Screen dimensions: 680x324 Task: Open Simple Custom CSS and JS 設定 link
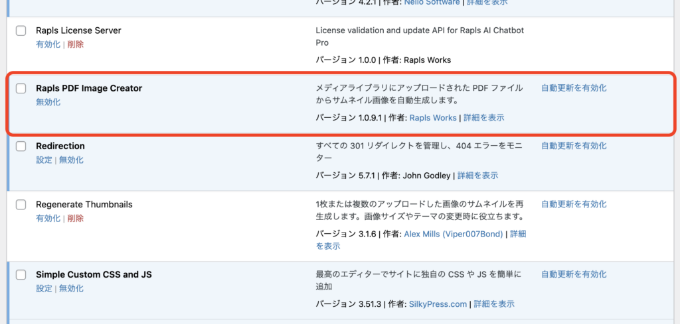44,288
